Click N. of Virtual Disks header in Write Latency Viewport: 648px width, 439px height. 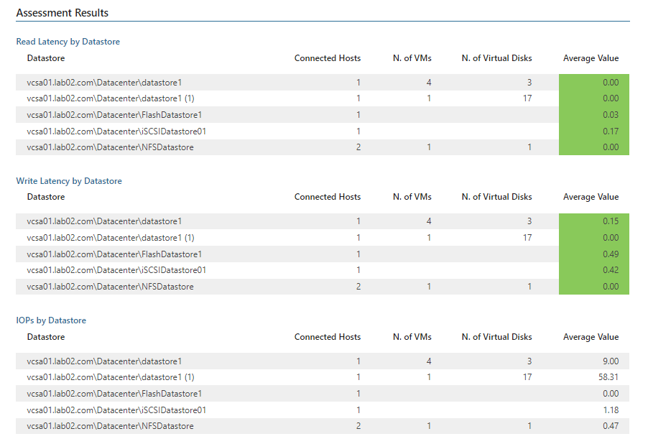coord(496,197)
